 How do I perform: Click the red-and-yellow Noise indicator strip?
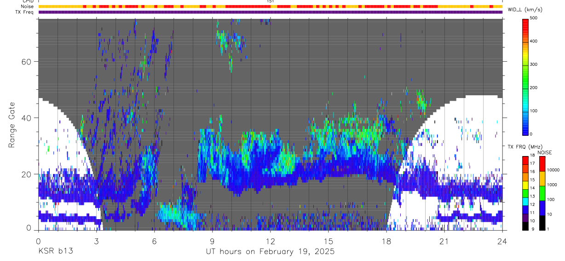click(x=270, y=7)
